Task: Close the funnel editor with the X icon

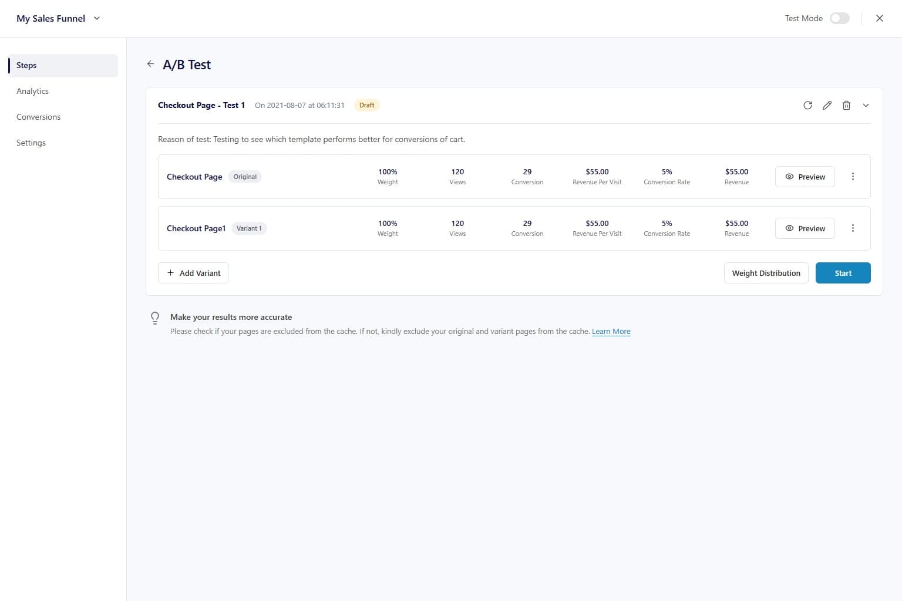Action: [879, 18]
